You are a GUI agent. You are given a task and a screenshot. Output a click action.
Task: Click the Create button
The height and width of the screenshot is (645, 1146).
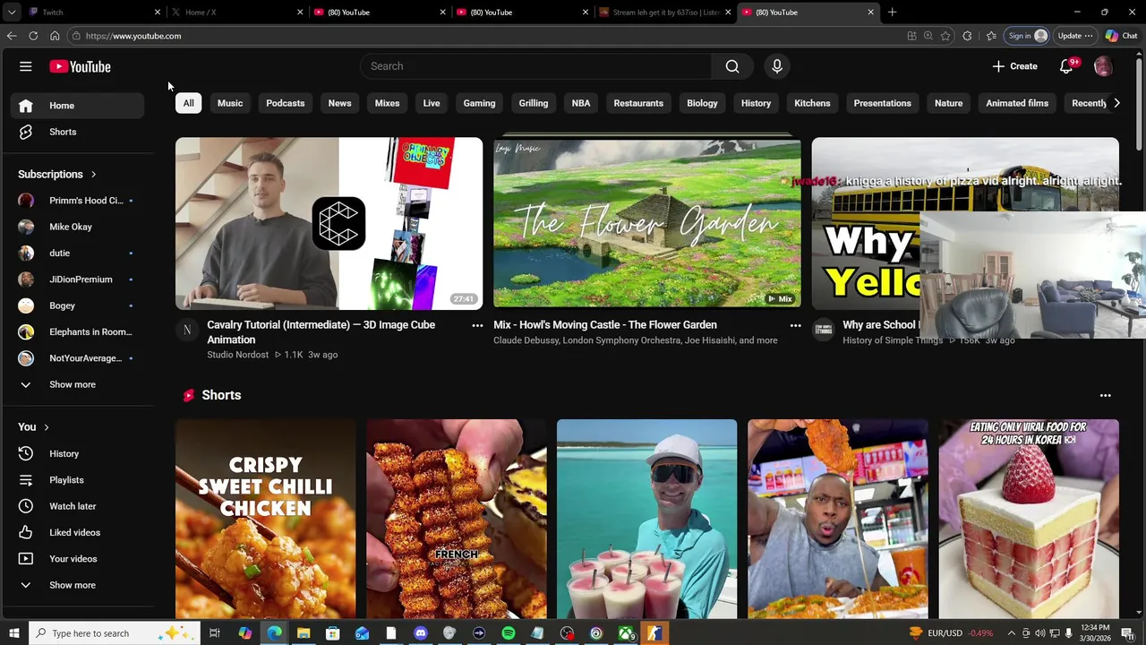[1014, 66]
